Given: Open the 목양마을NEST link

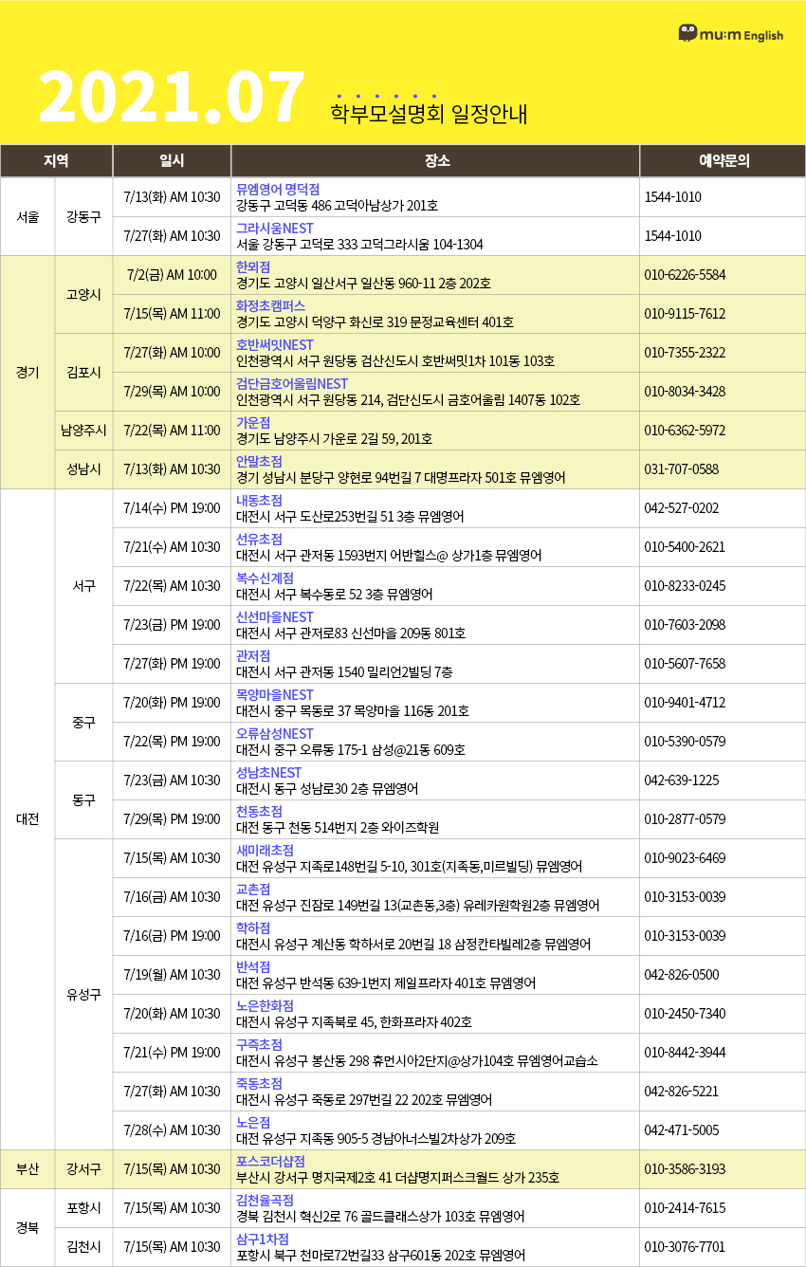Looking at the screenshot, I should click(274, 694).
